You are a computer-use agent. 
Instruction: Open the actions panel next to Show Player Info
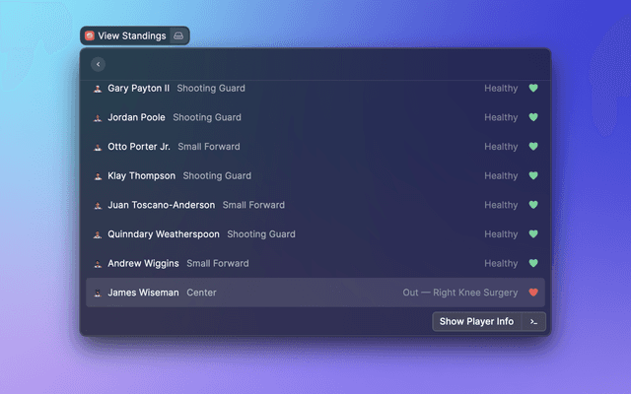pyautogui.click(x=533, y=321)
